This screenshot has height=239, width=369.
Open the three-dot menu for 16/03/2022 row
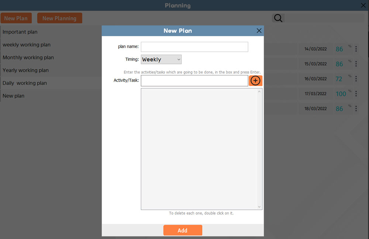point(356,78)
